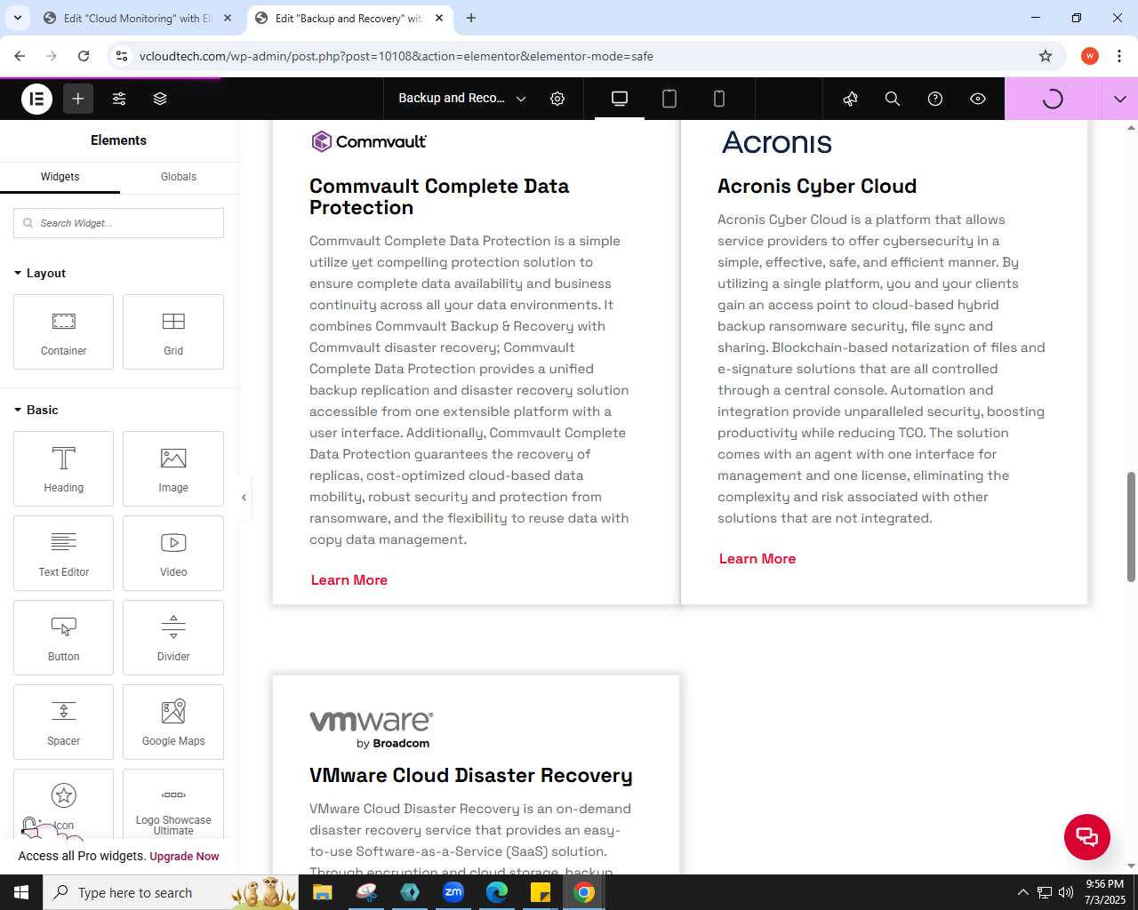Viewport: 1138px width, 910px height.
Task: Open Backup and Reco... document dropdown
Action: 462,99
